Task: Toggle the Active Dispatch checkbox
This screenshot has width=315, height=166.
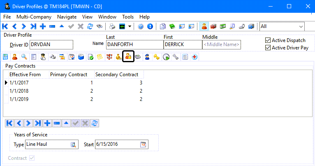Action: pos(268,40)
